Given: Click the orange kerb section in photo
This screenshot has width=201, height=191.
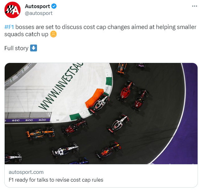Looking at the screenshot, I should pyautogui.click(x=94, y=98).
